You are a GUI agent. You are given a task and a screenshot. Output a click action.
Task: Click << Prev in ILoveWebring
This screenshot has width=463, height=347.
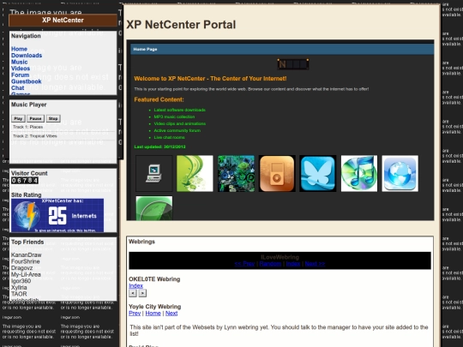coord(244,264)
